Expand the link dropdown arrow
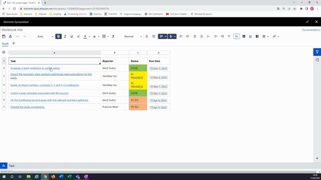The width and height of the screenshot is (321, 180). [x=278, y=36]
